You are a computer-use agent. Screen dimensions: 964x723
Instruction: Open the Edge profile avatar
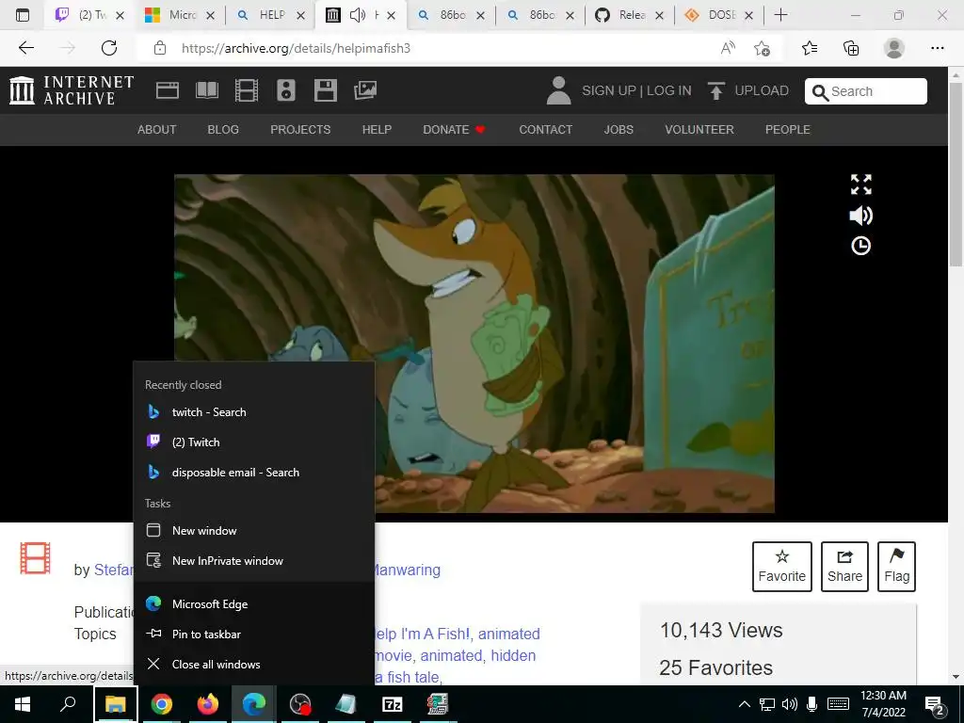pyautogui.click(x=894, y=48)
